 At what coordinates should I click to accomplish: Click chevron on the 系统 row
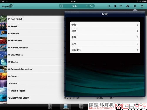tap(138, 37)
